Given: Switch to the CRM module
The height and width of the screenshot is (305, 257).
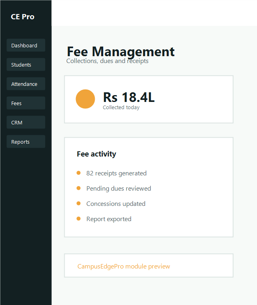Looking at the screenshot, I should (26, 122).
